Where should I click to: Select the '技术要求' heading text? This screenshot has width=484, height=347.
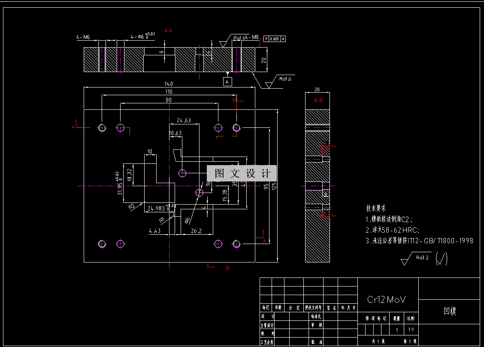coord(376,208)
